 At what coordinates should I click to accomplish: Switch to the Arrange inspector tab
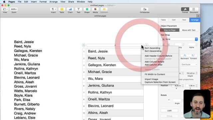tap(195, 20)
